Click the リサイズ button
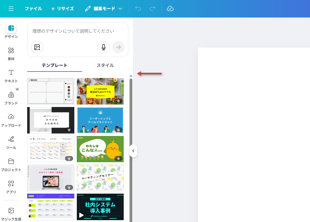310x222 pixels. [63, 9]
